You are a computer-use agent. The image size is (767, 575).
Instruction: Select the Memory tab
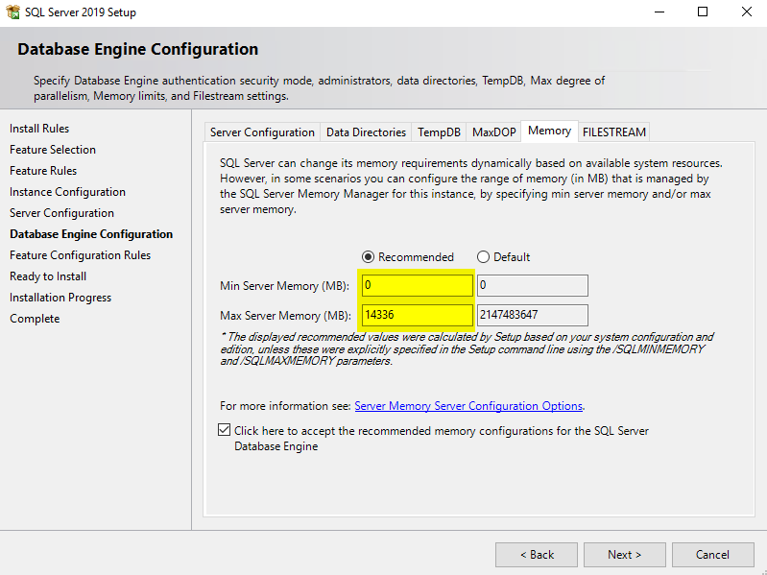coord(549,131)
